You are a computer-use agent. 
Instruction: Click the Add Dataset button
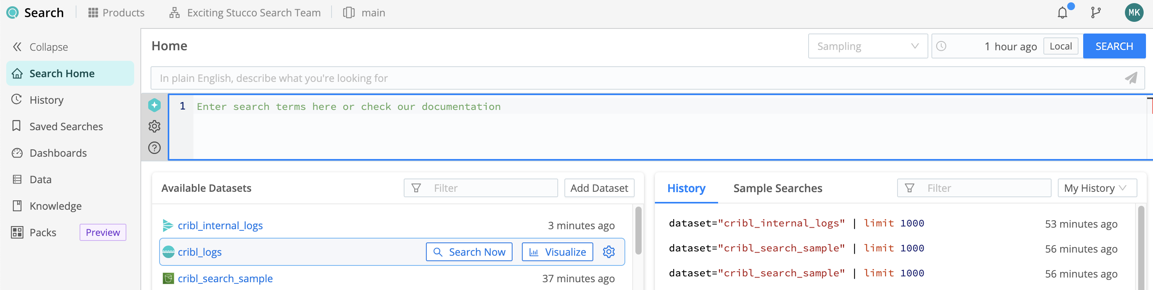click(x=599, y=188)
